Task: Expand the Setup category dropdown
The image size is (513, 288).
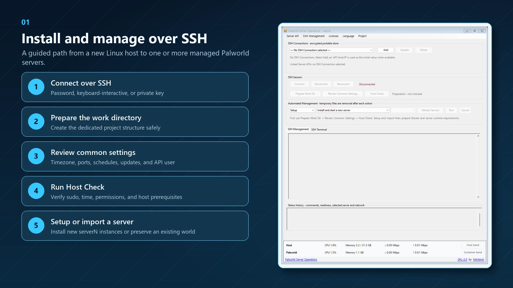Action: coord(302,110)
